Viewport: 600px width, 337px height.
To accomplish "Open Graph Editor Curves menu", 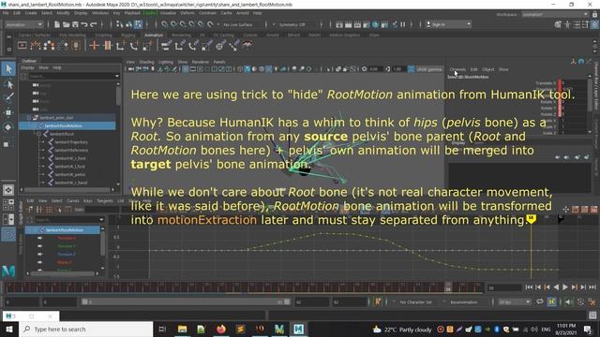I will 73,200.
